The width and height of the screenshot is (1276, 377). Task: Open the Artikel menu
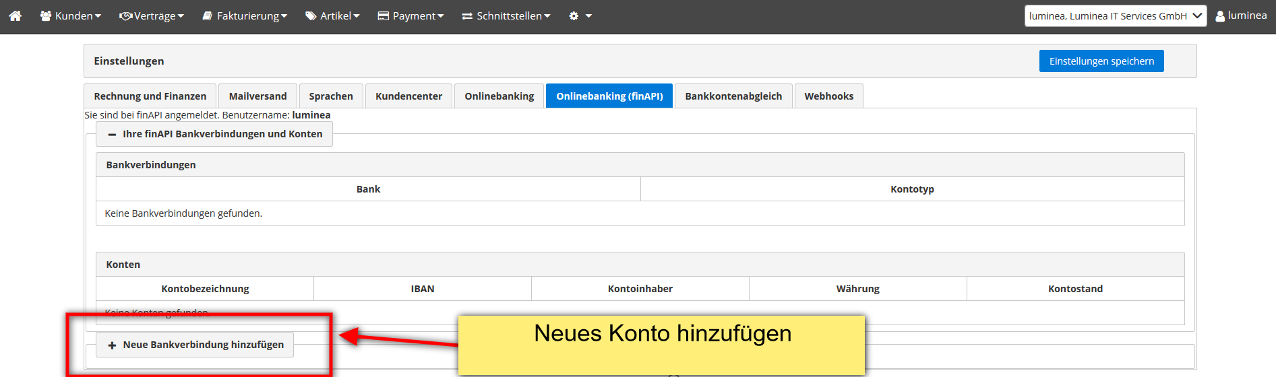click(x=333, y=16)
